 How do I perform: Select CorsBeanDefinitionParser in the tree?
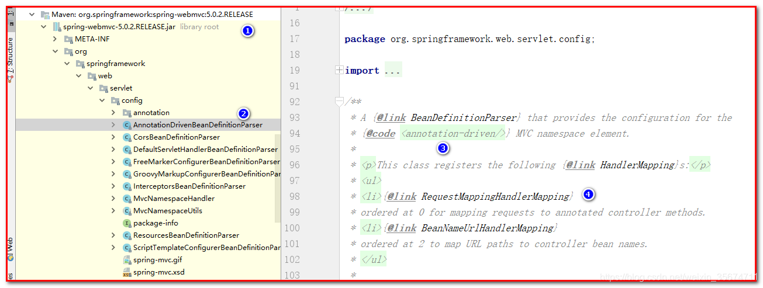pyautogui.click(x=177, y=137)
